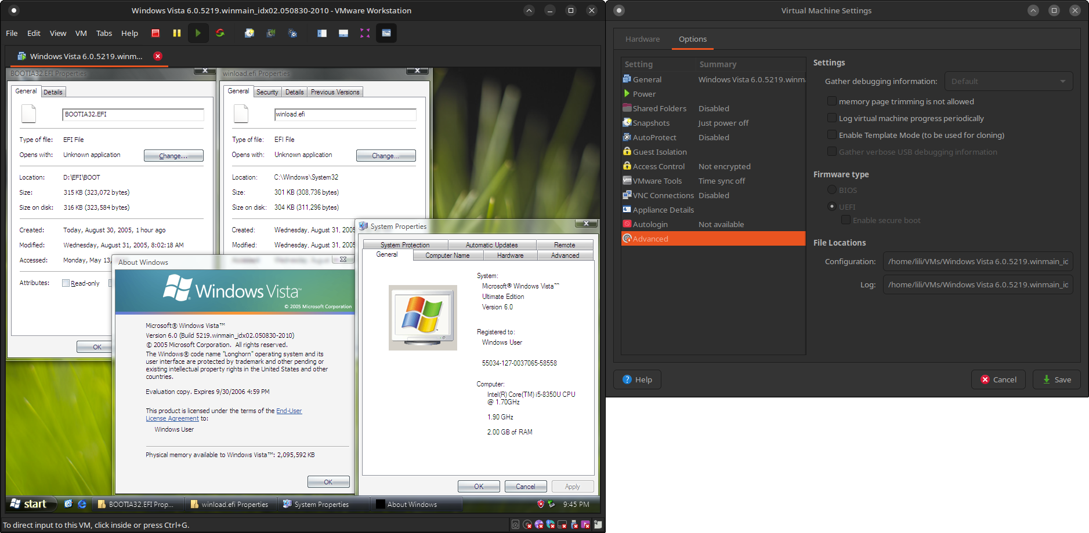Open Internet Explorer from quick launch

point(82,504)
